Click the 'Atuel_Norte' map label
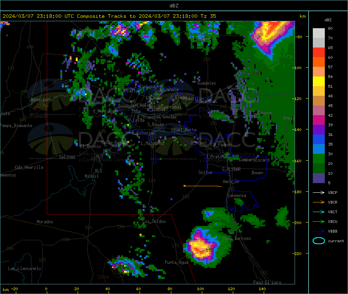 click(x=184, y=130)
